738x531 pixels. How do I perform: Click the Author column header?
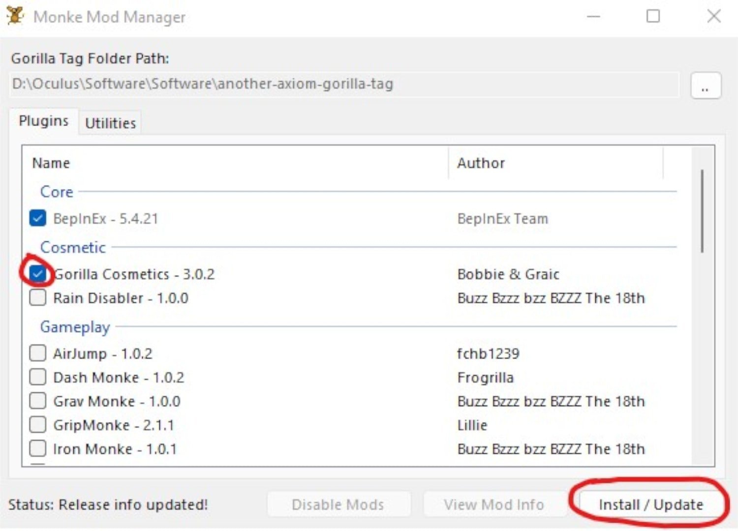pyautogui.click(x=481, y=163)
